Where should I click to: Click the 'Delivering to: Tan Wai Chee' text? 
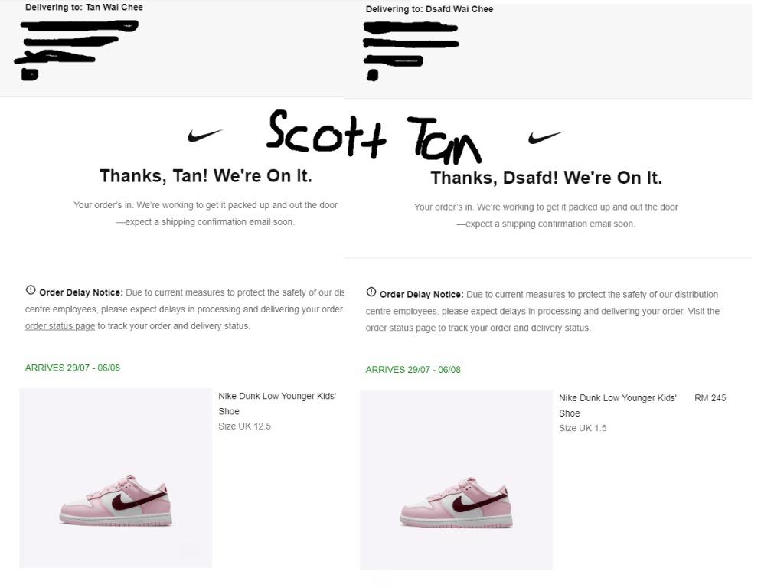(84, 8)
